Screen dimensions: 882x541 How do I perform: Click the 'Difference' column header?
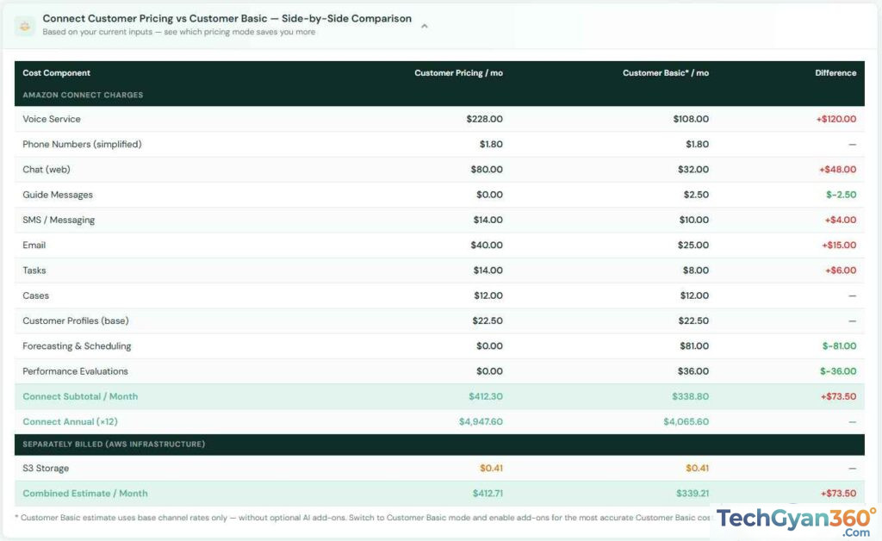coord(835,73)
